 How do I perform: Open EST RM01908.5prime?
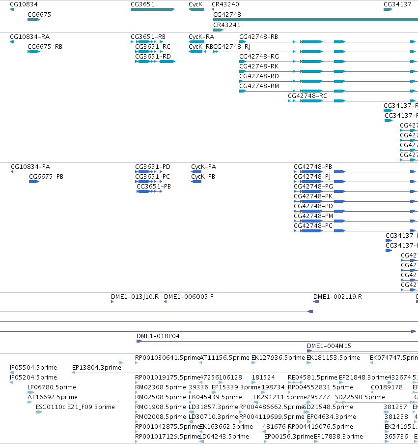(161, 407)
